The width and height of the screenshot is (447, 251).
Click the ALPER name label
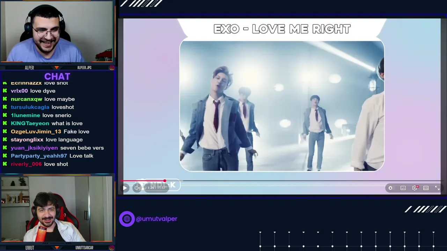[29, 68]
